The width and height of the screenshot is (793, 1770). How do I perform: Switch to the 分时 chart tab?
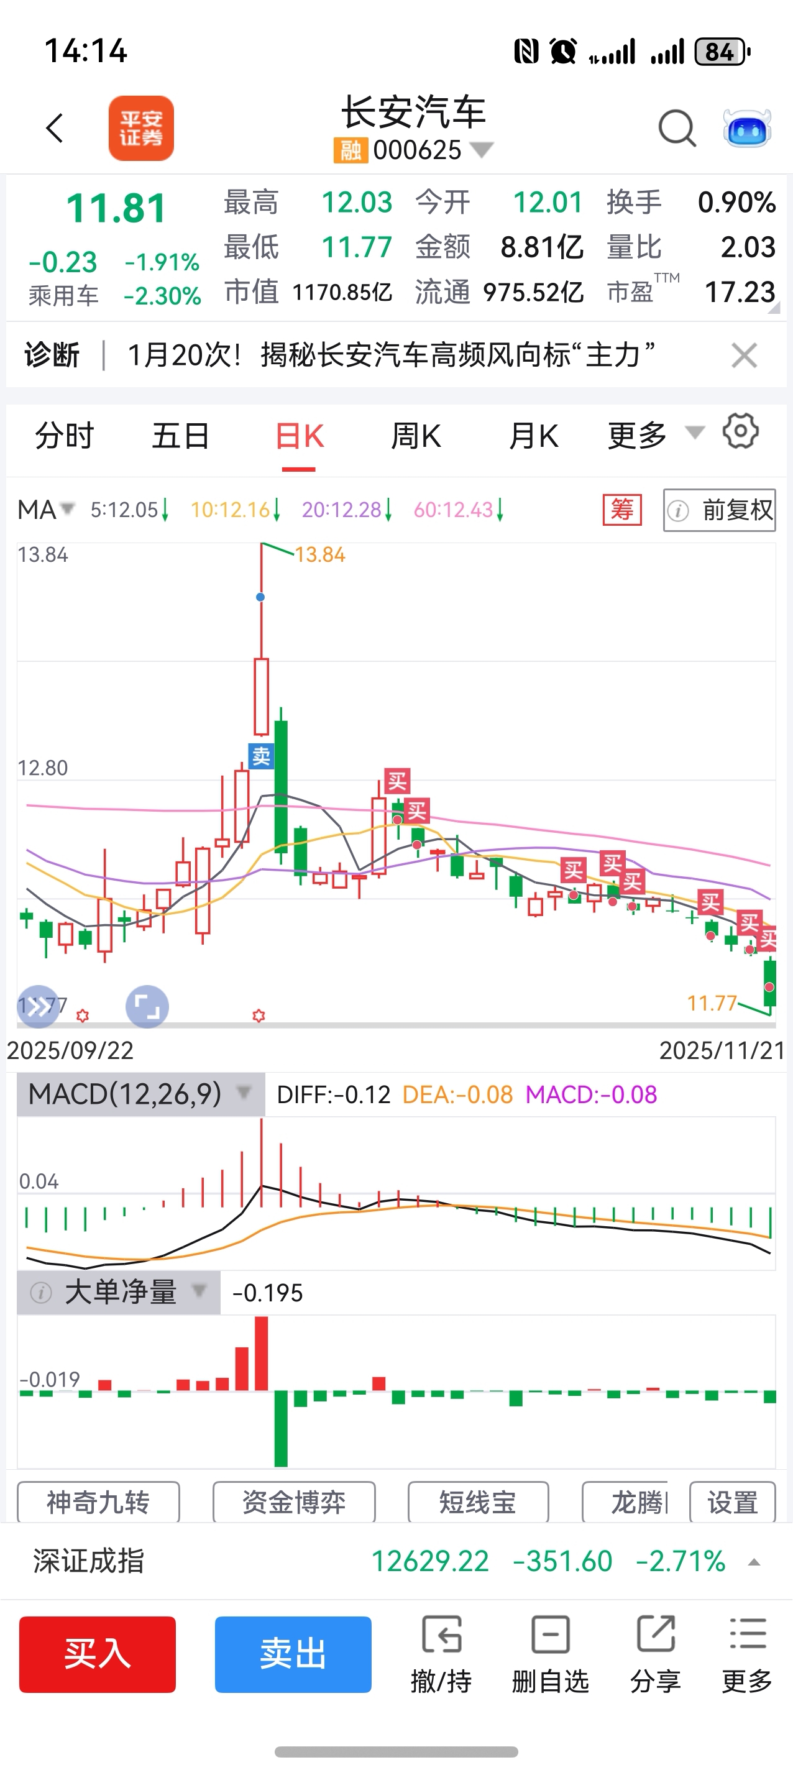(x=65, y=436)
